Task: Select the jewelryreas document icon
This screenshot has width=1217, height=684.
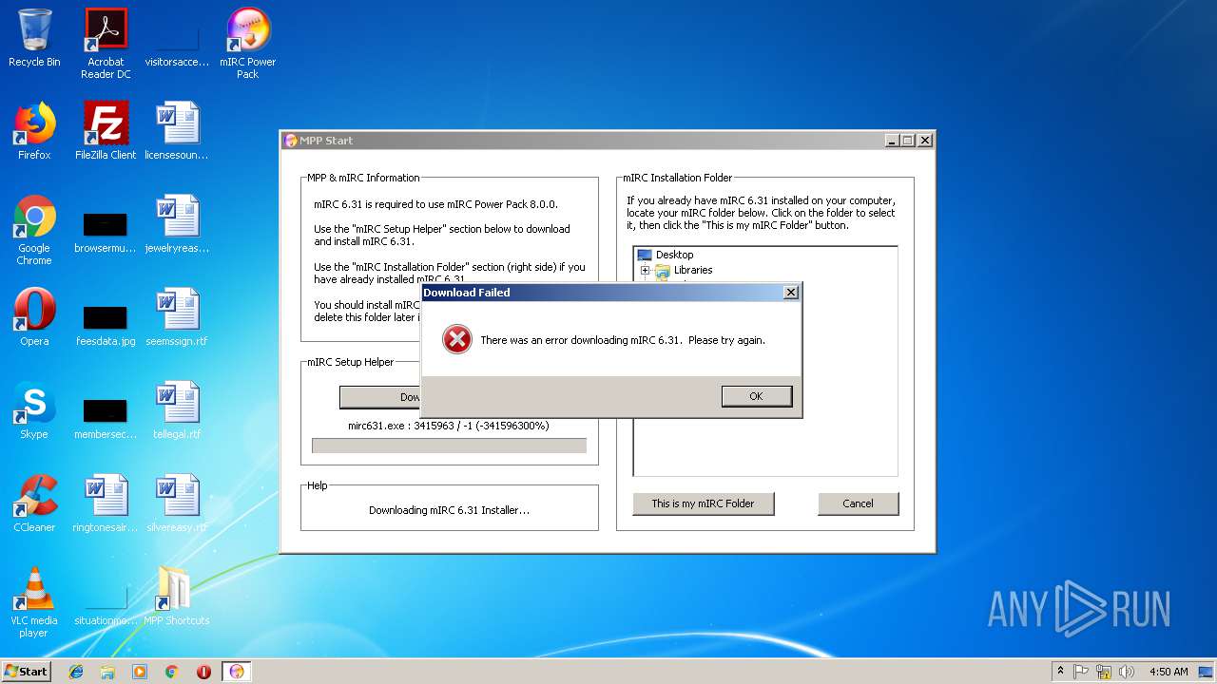Action: [177, 224]
